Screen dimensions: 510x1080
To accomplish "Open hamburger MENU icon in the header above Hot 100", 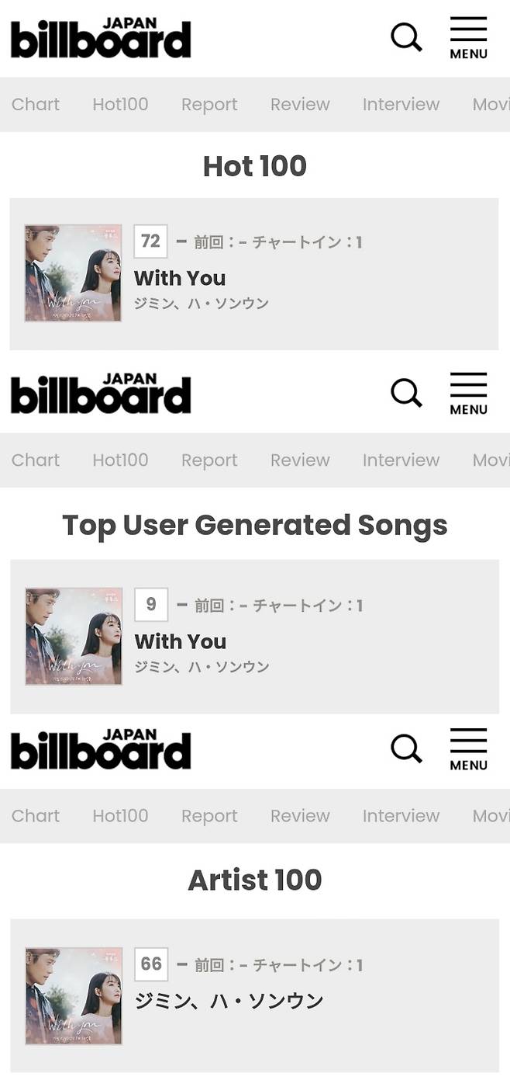I will point(468,38).
